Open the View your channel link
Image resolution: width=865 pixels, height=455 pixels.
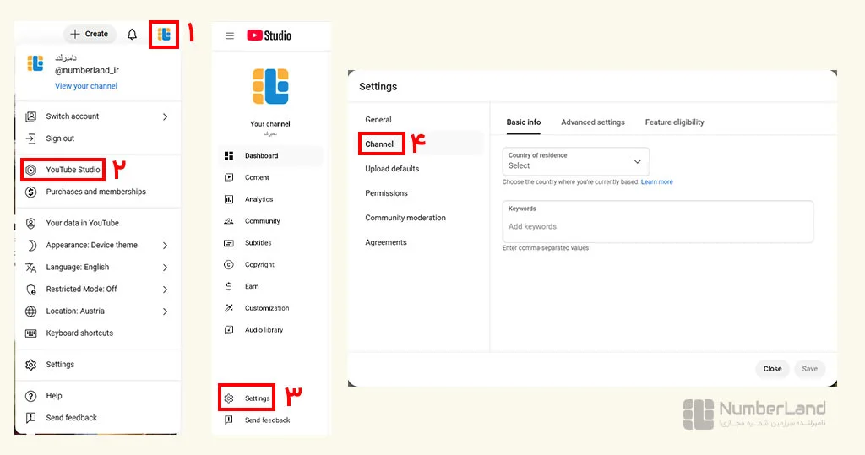[x=86, y=86]
